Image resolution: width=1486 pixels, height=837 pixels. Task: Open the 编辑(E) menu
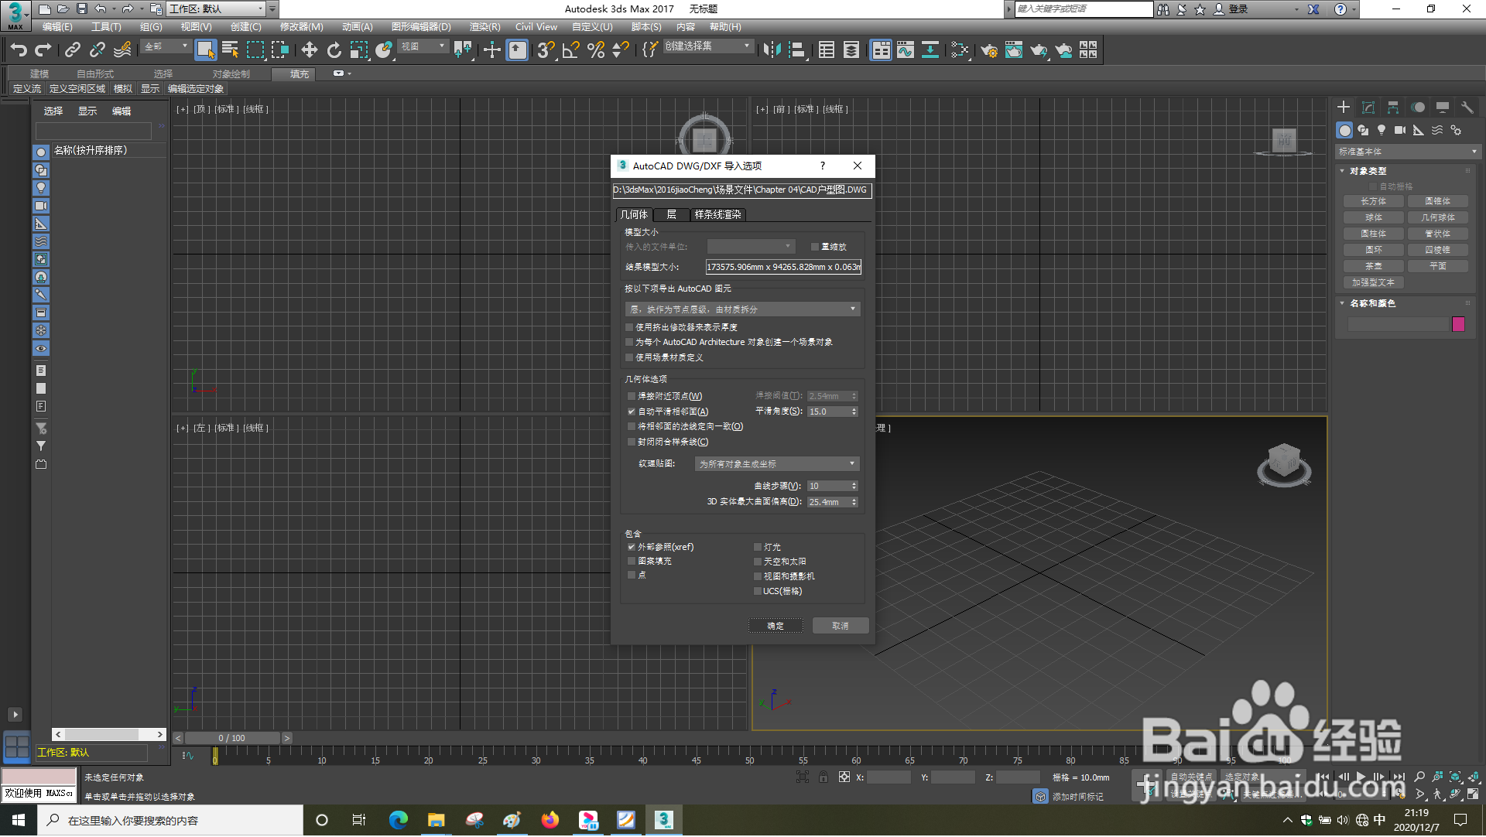click(x=57, y=27)
